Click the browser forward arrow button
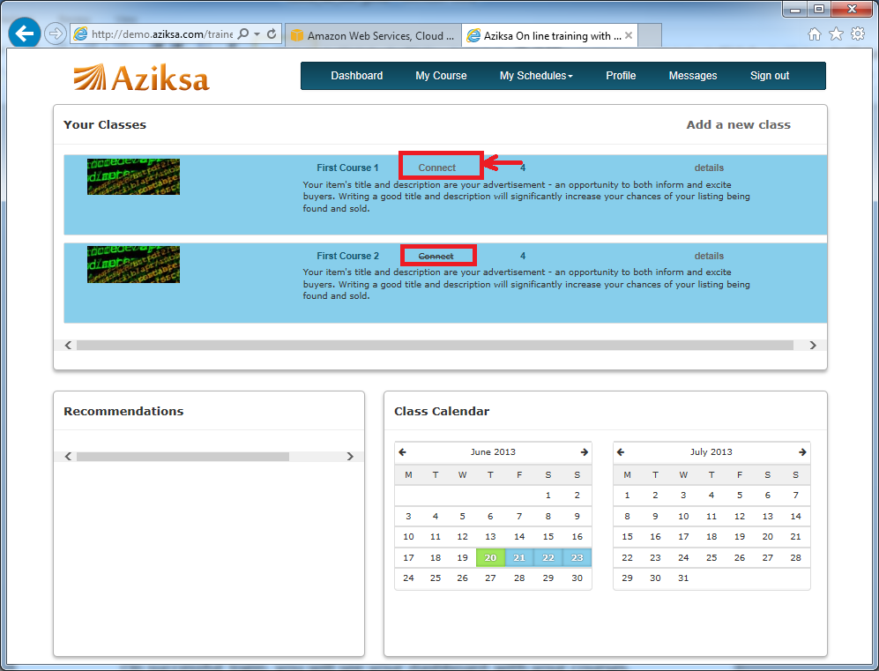The image size is (879, 671). [x=55, y=34]
